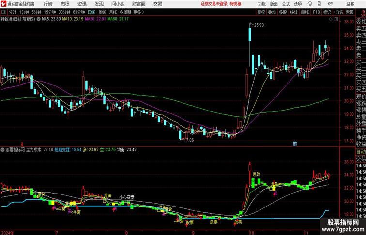This screenshot has height=235, width=366.
Task: Switch to 周线 weekly period
Action: (x=102, y=12)
